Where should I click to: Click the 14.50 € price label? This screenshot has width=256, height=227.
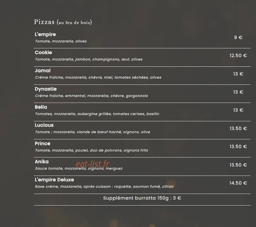[x=238, y=183]
